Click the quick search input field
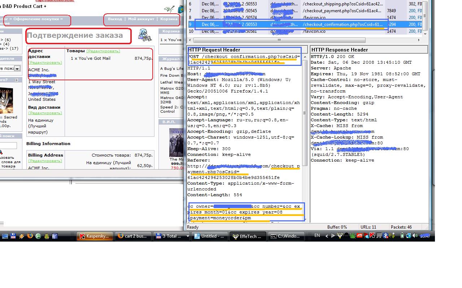 pos(8,146)
